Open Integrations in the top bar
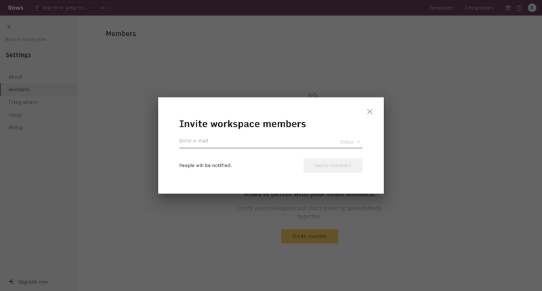This screenshot has height=291, width=542. (x=479, y=7)
